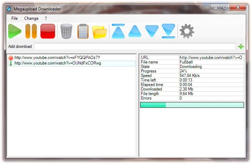Click the Downloaded value 2,38 Mb

(187, 89)
